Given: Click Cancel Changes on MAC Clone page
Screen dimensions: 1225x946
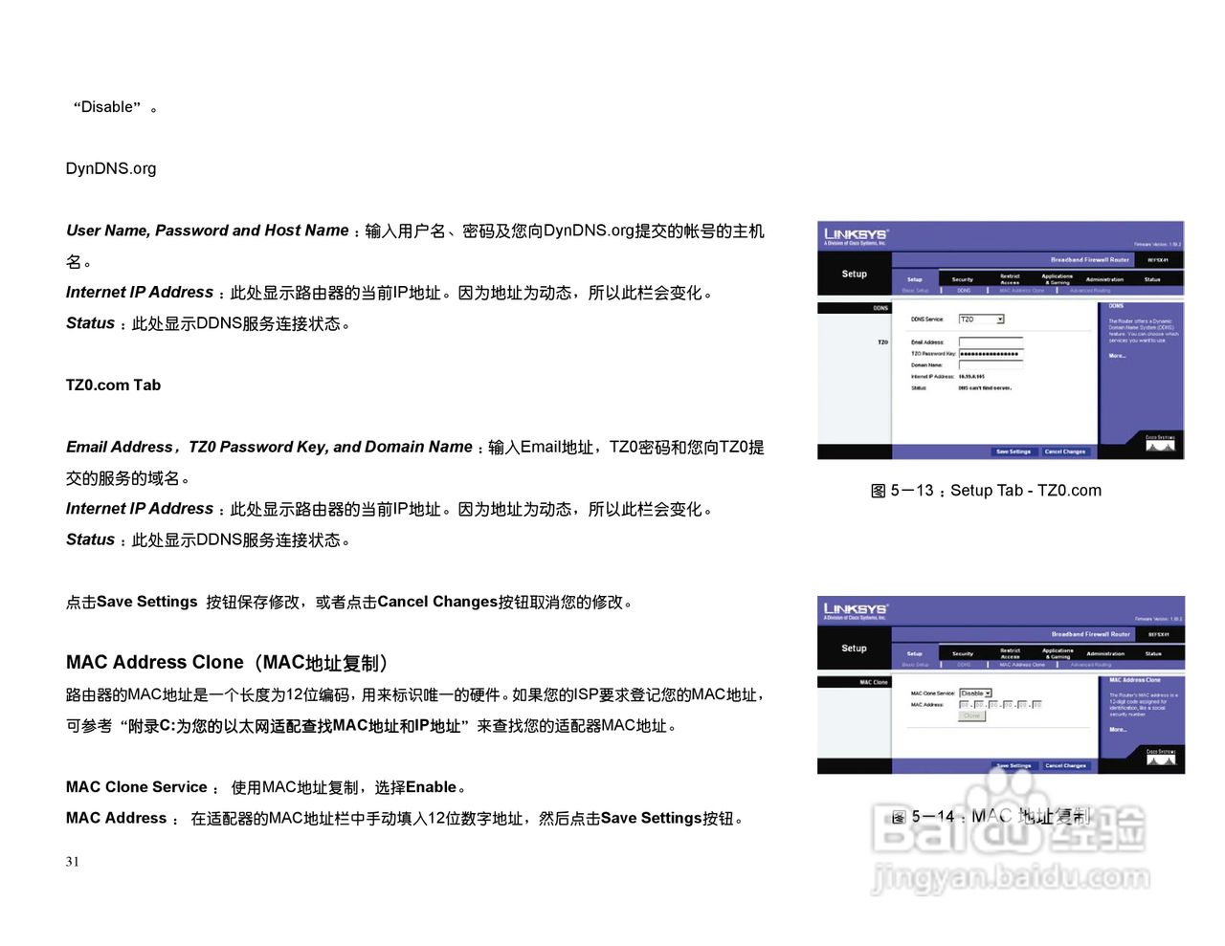Looking at the screenshot, I should point(1066,764).
